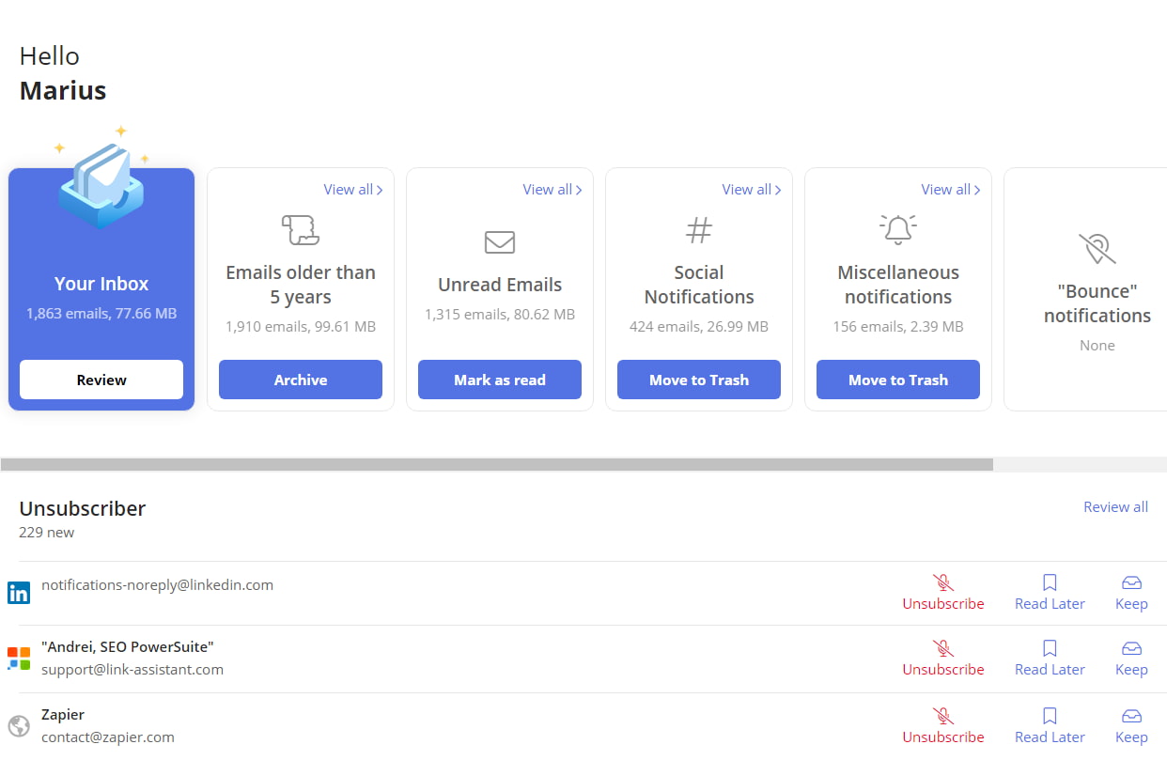Archive emails older than 5 years
The height and width of the screenshot is (760, 1167).
click(301, 380)
